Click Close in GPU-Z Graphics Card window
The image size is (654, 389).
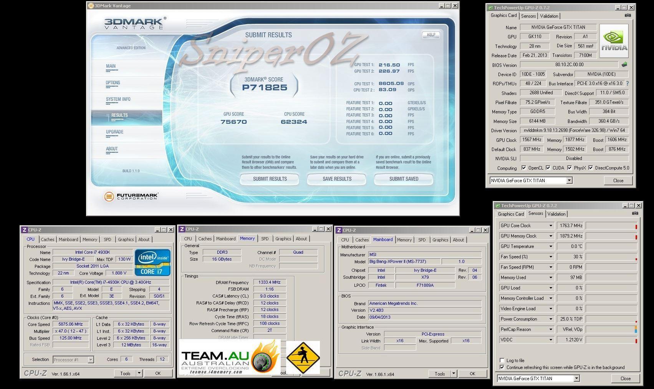click(x=618, y=181)
